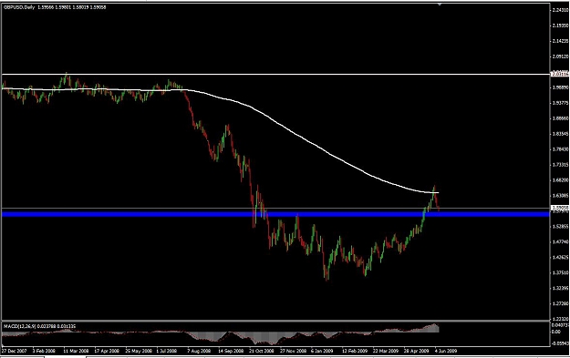Viewport: 570px width, 358px height.
Task: Click the 7 Aug 2008 date label
Action: pos(199,351)
